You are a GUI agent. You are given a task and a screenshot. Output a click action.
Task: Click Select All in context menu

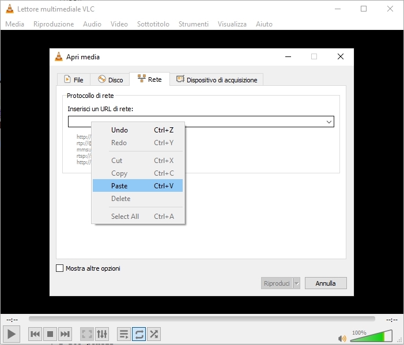pos(138,216)
